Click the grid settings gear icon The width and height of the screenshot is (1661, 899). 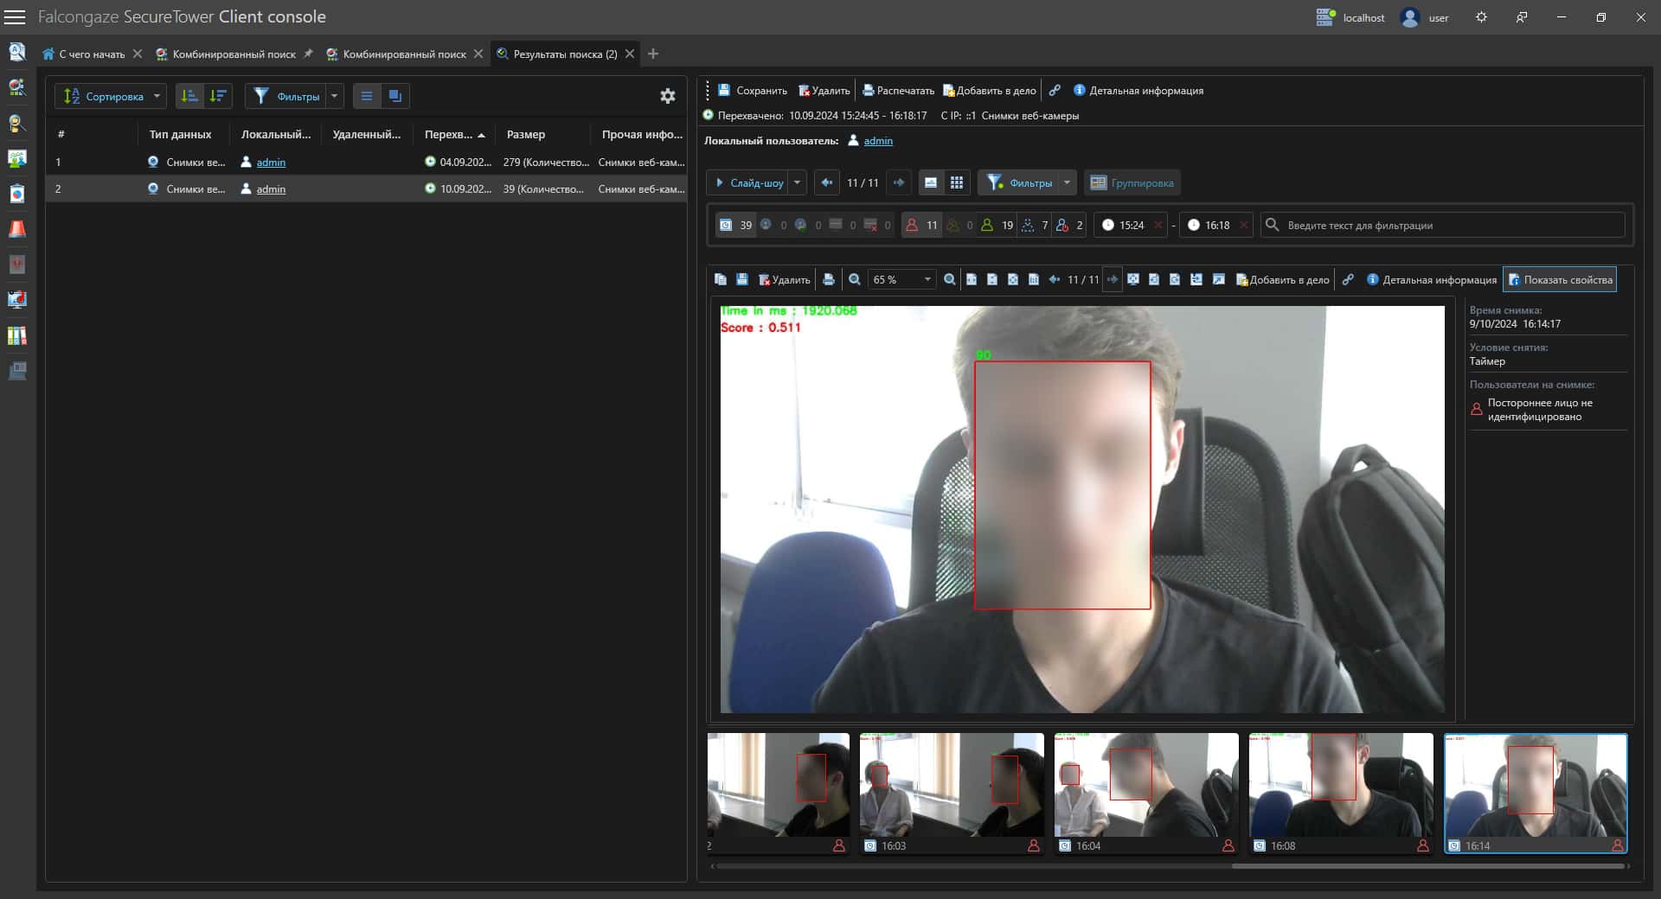(668, 96)
